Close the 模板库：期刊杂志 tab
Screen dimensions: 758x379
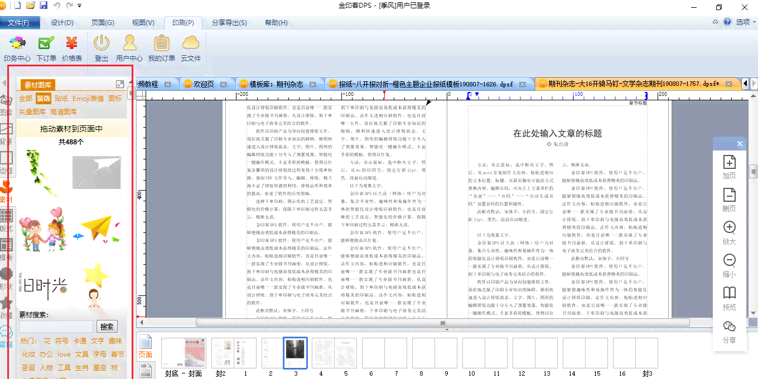coord(313,84)
